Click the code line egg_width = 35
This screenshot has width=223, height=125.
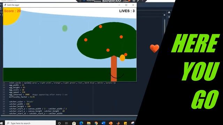click(x=16, y=85)
